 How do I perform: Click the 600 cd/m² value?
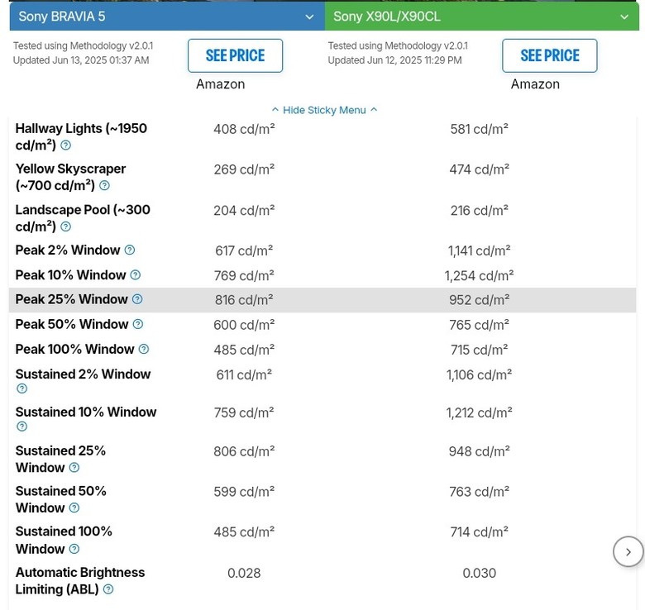tap(244, 325)
